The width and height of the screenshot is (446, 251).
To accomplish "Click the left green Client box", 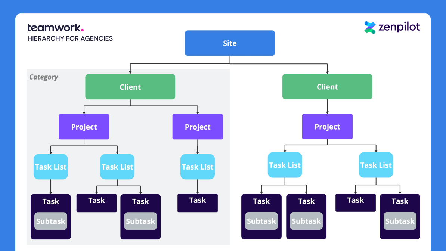I will tap(130, 87).
